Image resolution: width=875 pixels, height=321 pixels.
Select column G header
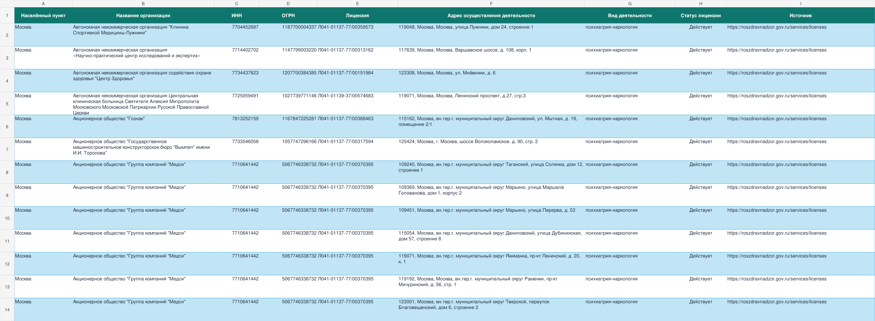[630, 3]
